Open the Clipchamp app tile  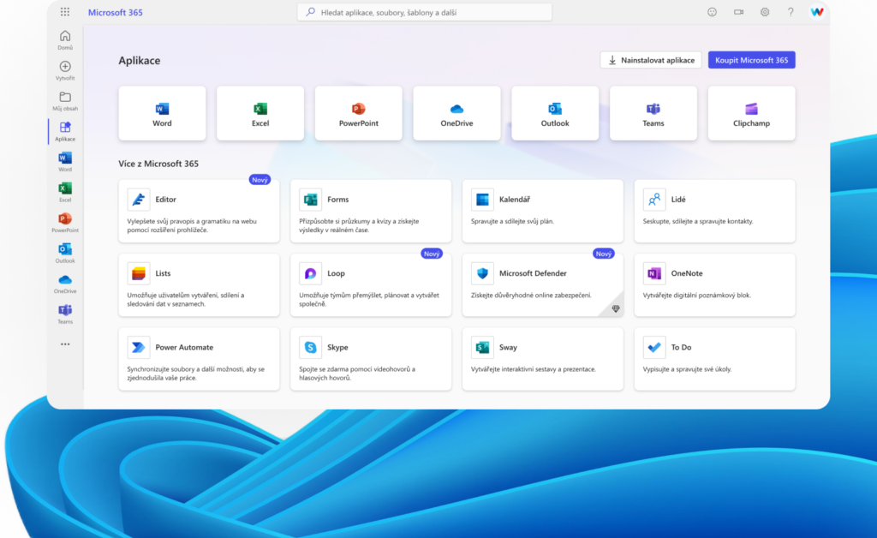[x=751, y=113]
